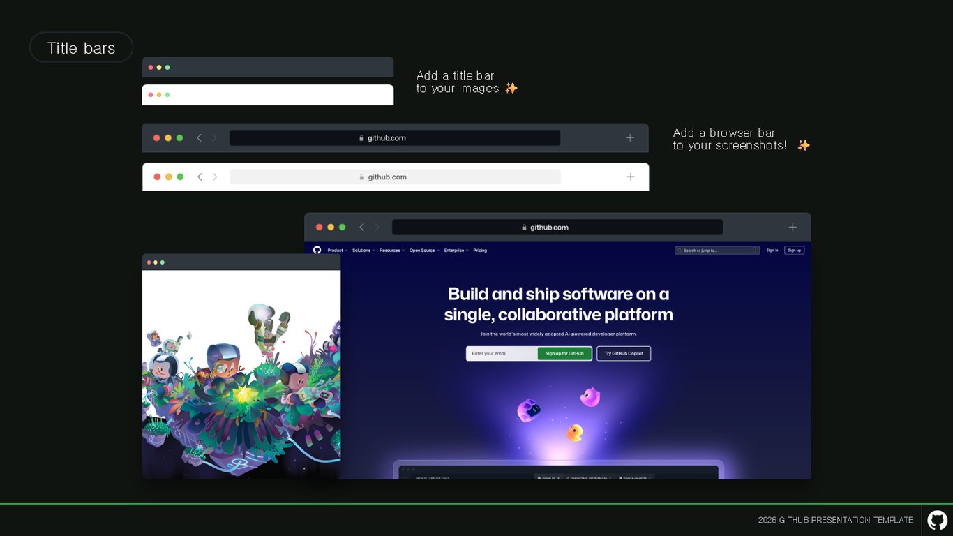The image size is (953, 536).
Task: Click the new tab plus above Sign up
Action: 793,227
